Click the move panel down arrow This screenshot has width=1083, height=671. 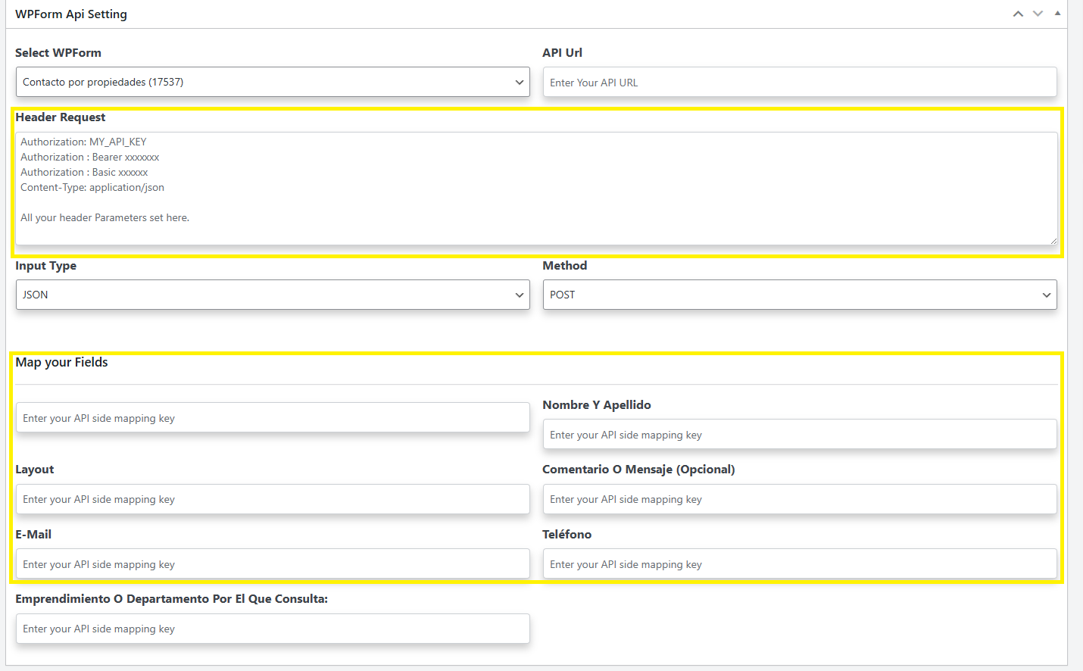click(x=1038, y=14)
